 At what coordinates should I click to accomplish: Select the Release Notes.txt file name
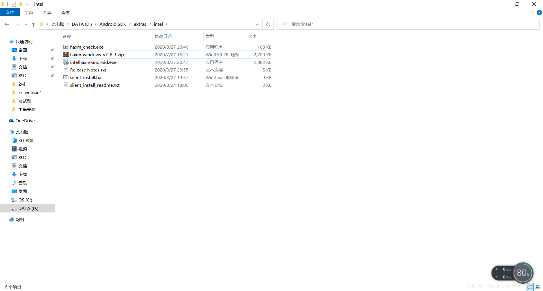coord(88,70)
